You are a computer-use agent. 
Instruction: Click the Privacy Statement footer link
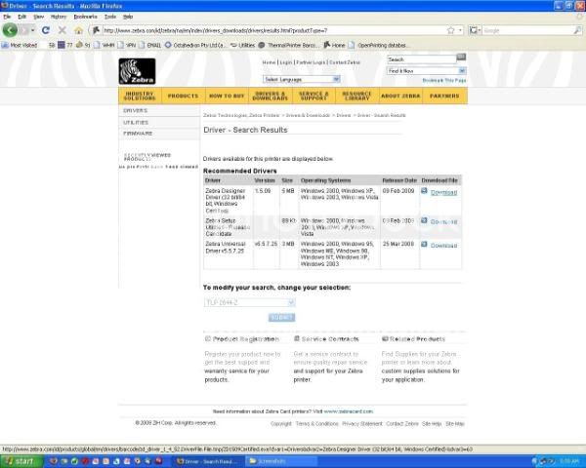click(362, 423)
